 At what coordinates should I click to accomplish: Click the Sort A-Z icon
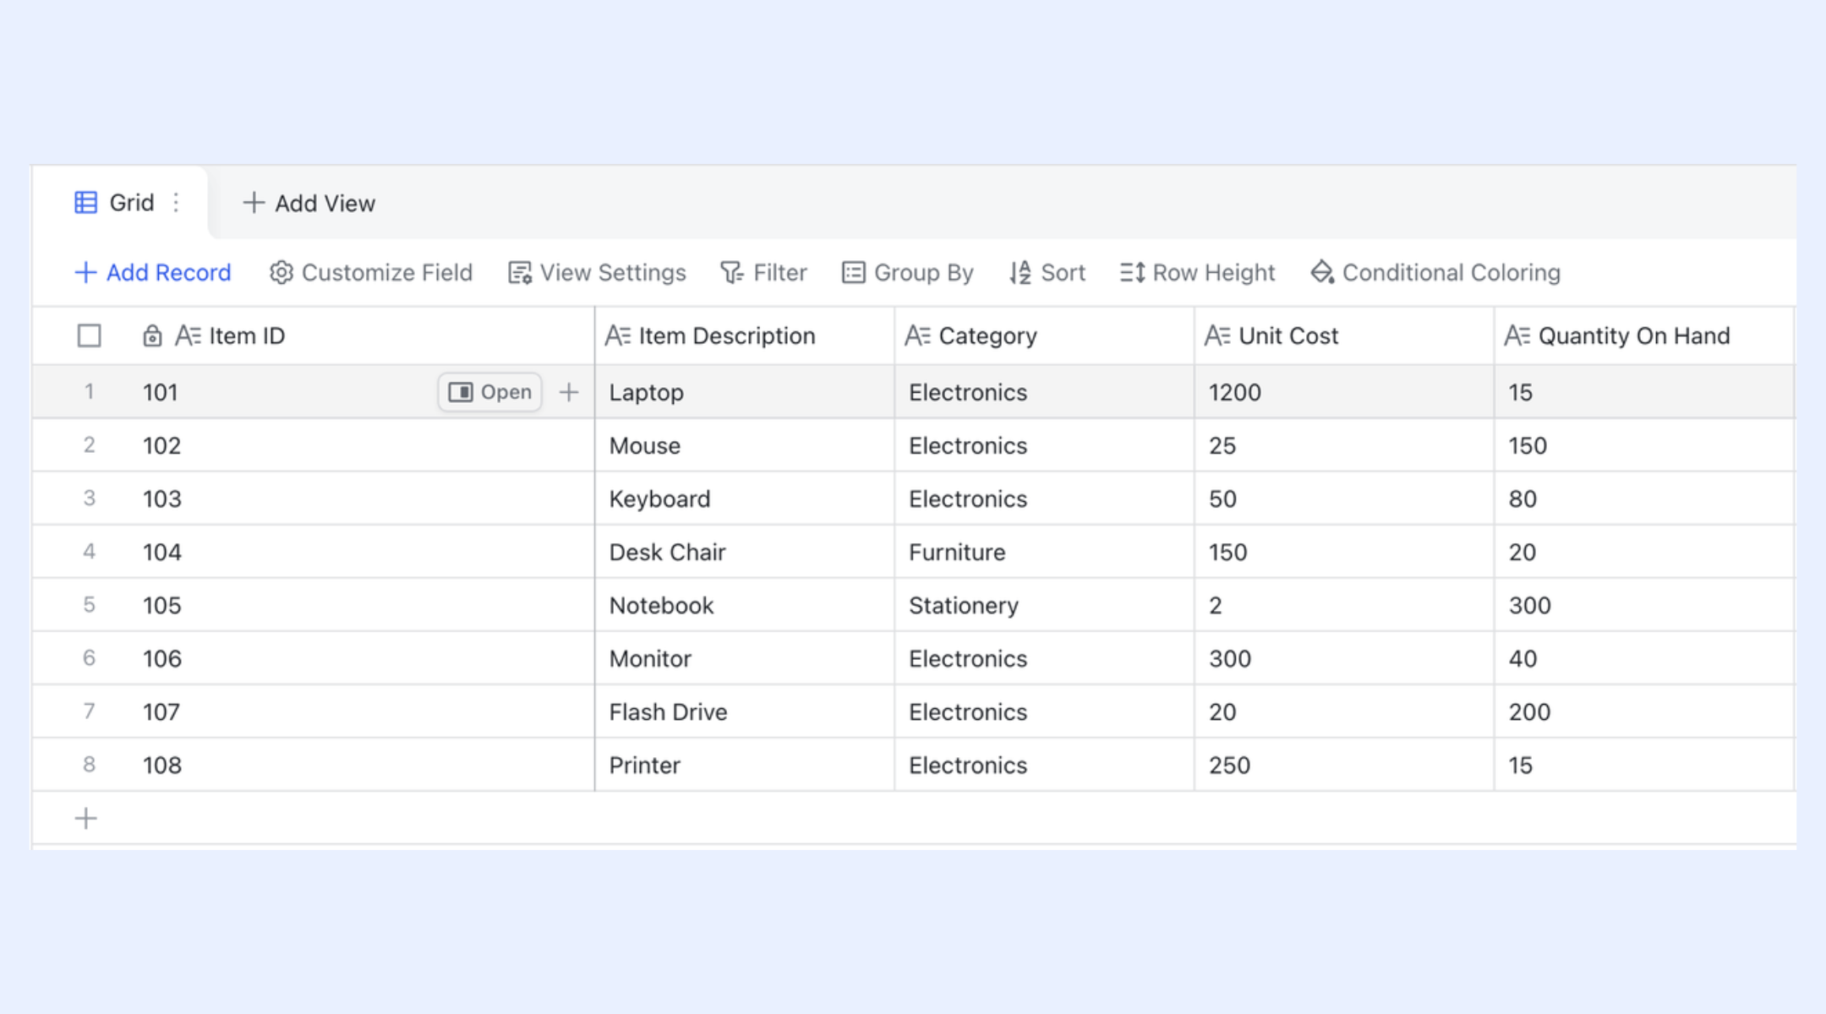(1020, 273)
